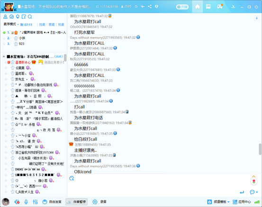Open 应用中心 app center
Viewport: 262px width, 207px height.
[242, 202]
